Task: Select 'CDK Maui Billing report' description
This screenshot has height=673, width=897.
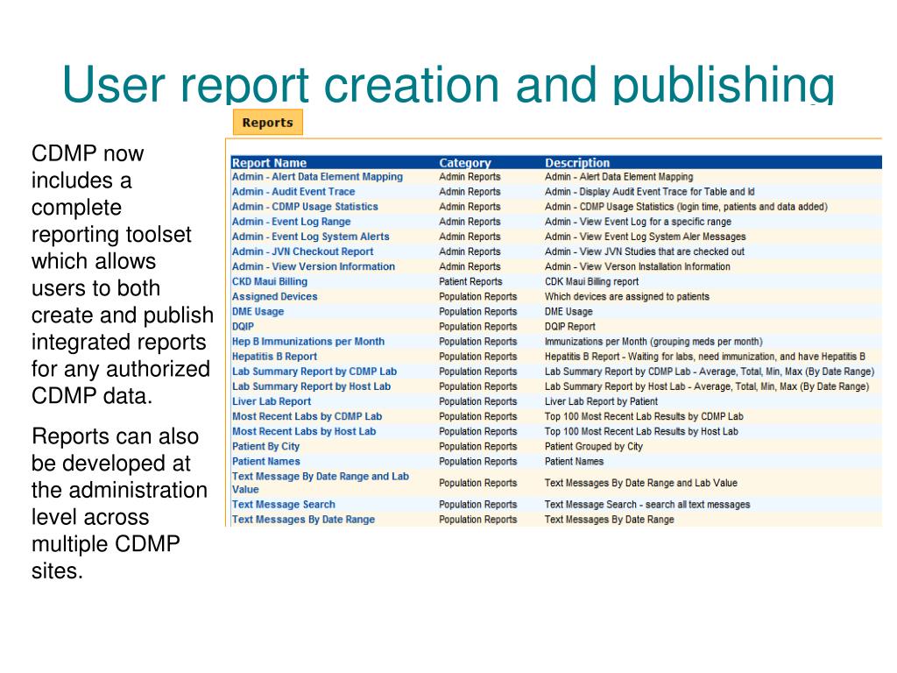Action: [x=591, y=281]
